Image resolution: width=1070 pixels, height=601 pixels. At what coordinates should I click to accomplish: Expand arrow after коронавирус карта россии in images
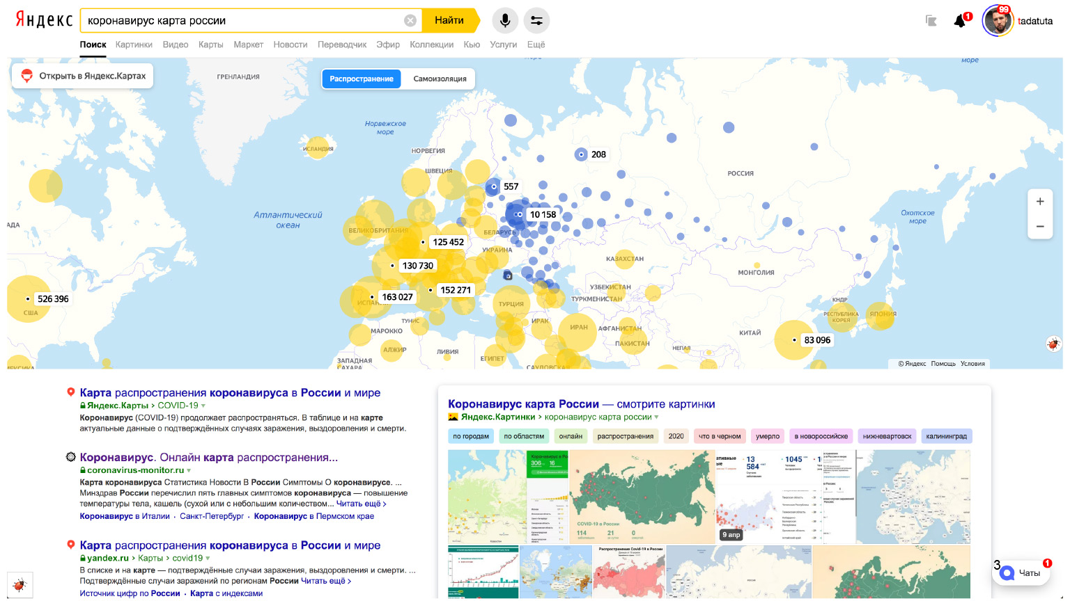657,417
